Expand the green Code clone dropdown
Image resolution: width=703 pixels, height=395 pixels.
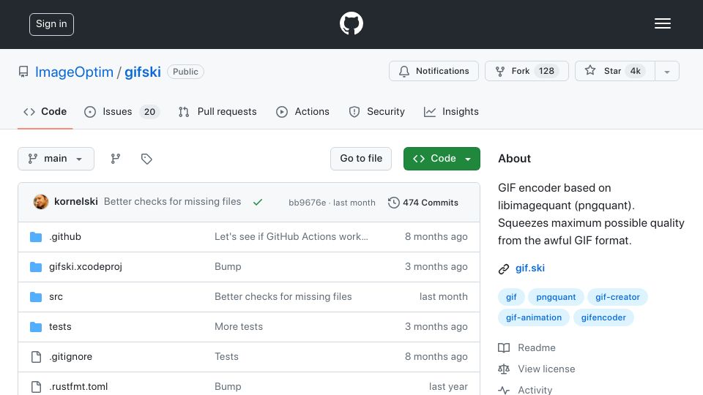coord(442,159)
